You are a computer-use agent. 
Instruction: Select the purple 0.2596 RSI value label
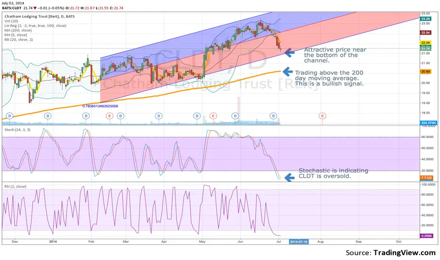pos(426,236)
